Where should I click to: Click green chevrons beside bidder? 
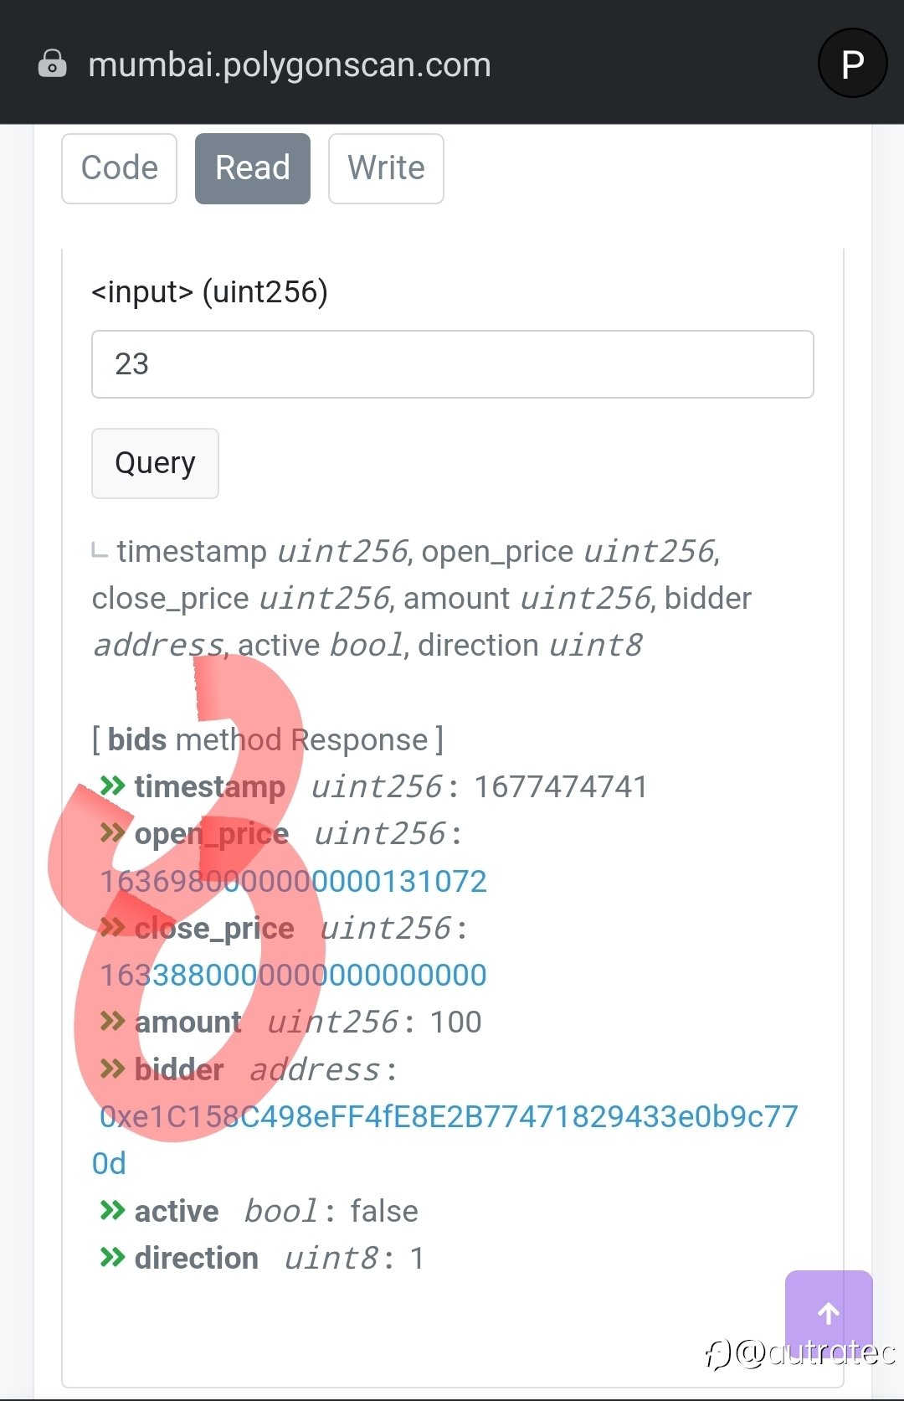point(112,1069)
